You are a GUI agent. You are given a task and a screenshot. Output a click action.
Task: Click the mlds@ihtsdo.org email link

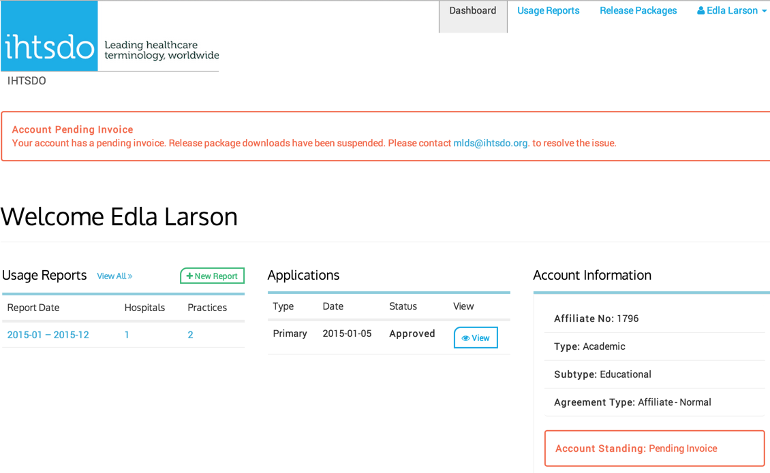pyautogui.click(x=491, y=143)
